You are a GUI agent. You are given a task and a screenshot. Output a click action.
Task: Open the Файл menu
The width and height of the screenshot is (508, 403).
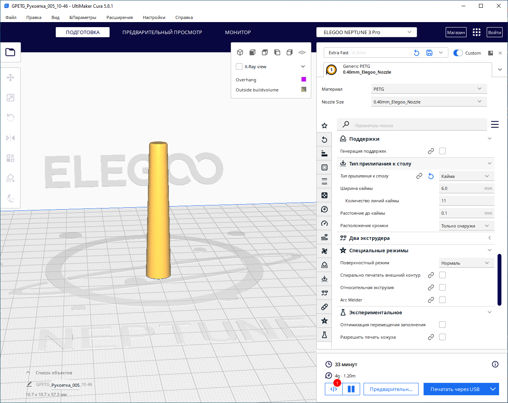(x=11, y=17)
